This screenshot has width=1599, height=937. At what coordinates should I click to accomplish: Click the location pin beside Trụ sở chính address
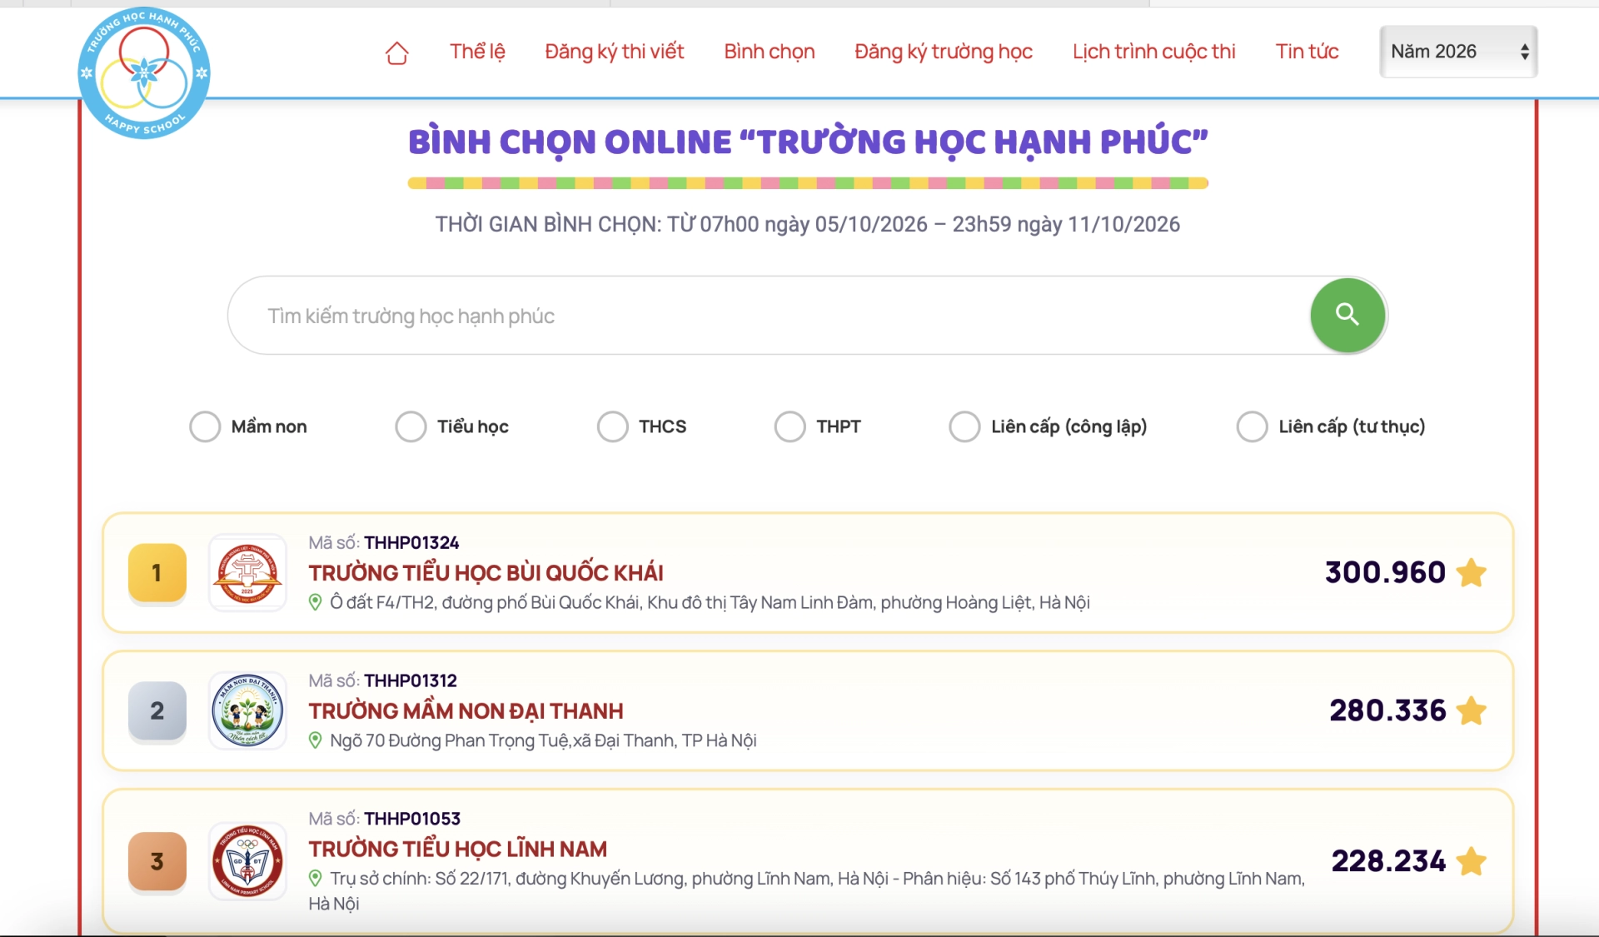click(x=315, y=879)
